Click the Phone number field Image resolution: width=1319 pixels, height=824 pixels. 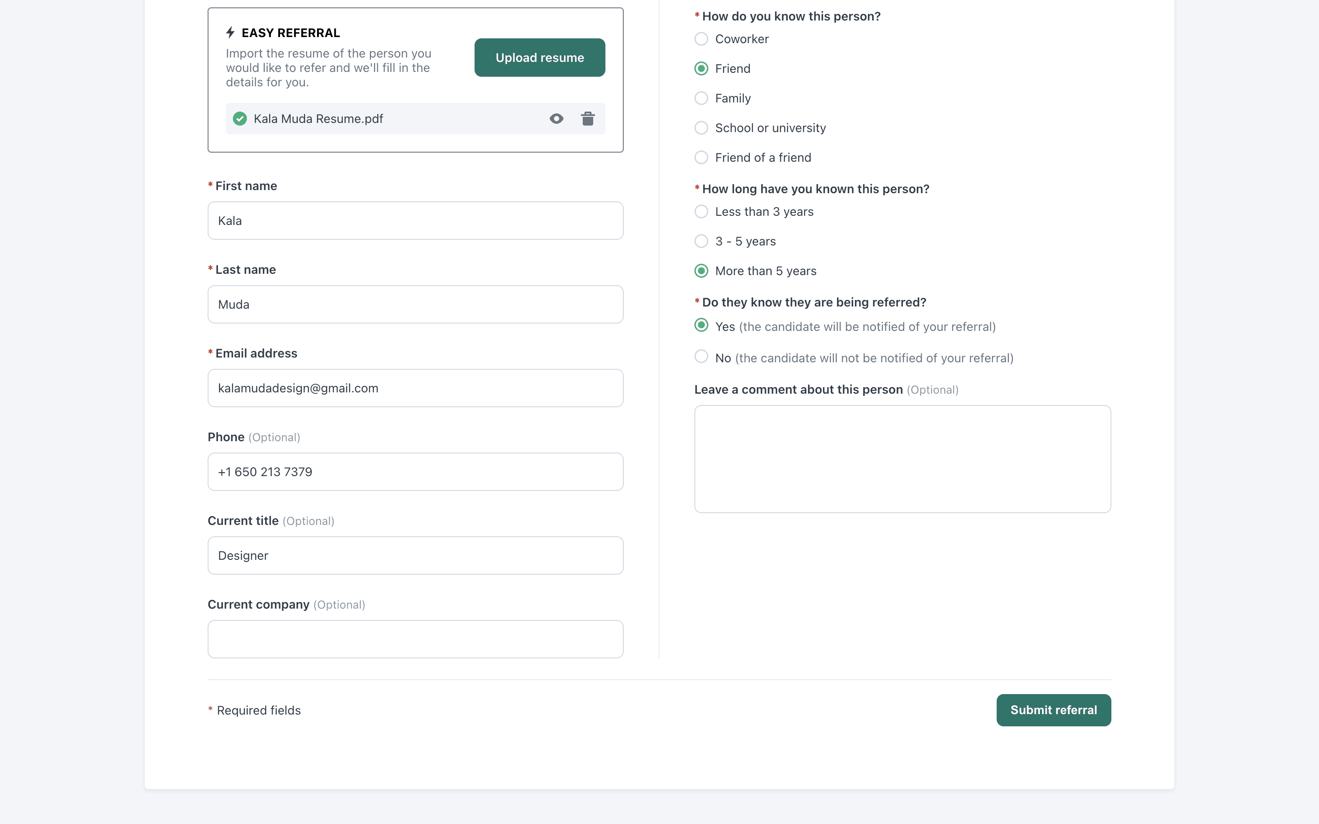[415, 472]
